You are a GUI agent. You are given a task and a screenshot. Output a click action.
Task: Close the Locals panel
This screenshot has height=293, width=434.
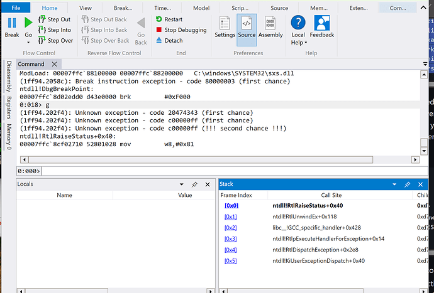tap(208, 184)
